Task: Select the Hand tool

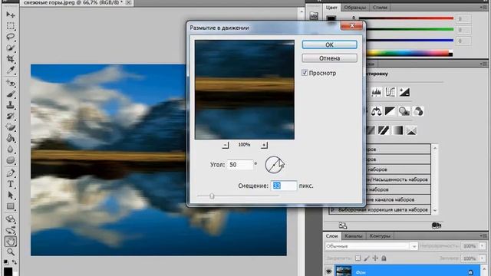Action: (10, 242)
